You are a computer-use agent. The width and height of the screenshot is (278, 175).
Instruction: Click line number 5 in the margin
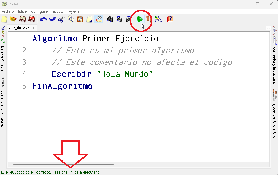pyautogui.click(x=24, y=86)
